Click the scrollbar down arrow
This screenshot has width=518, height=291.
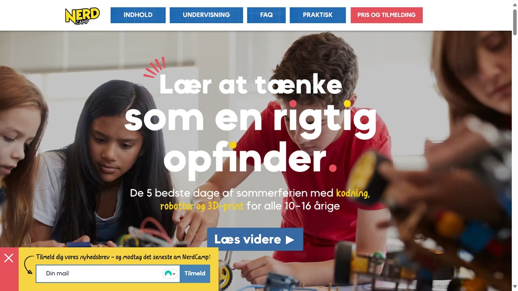[x=515, y=286]
